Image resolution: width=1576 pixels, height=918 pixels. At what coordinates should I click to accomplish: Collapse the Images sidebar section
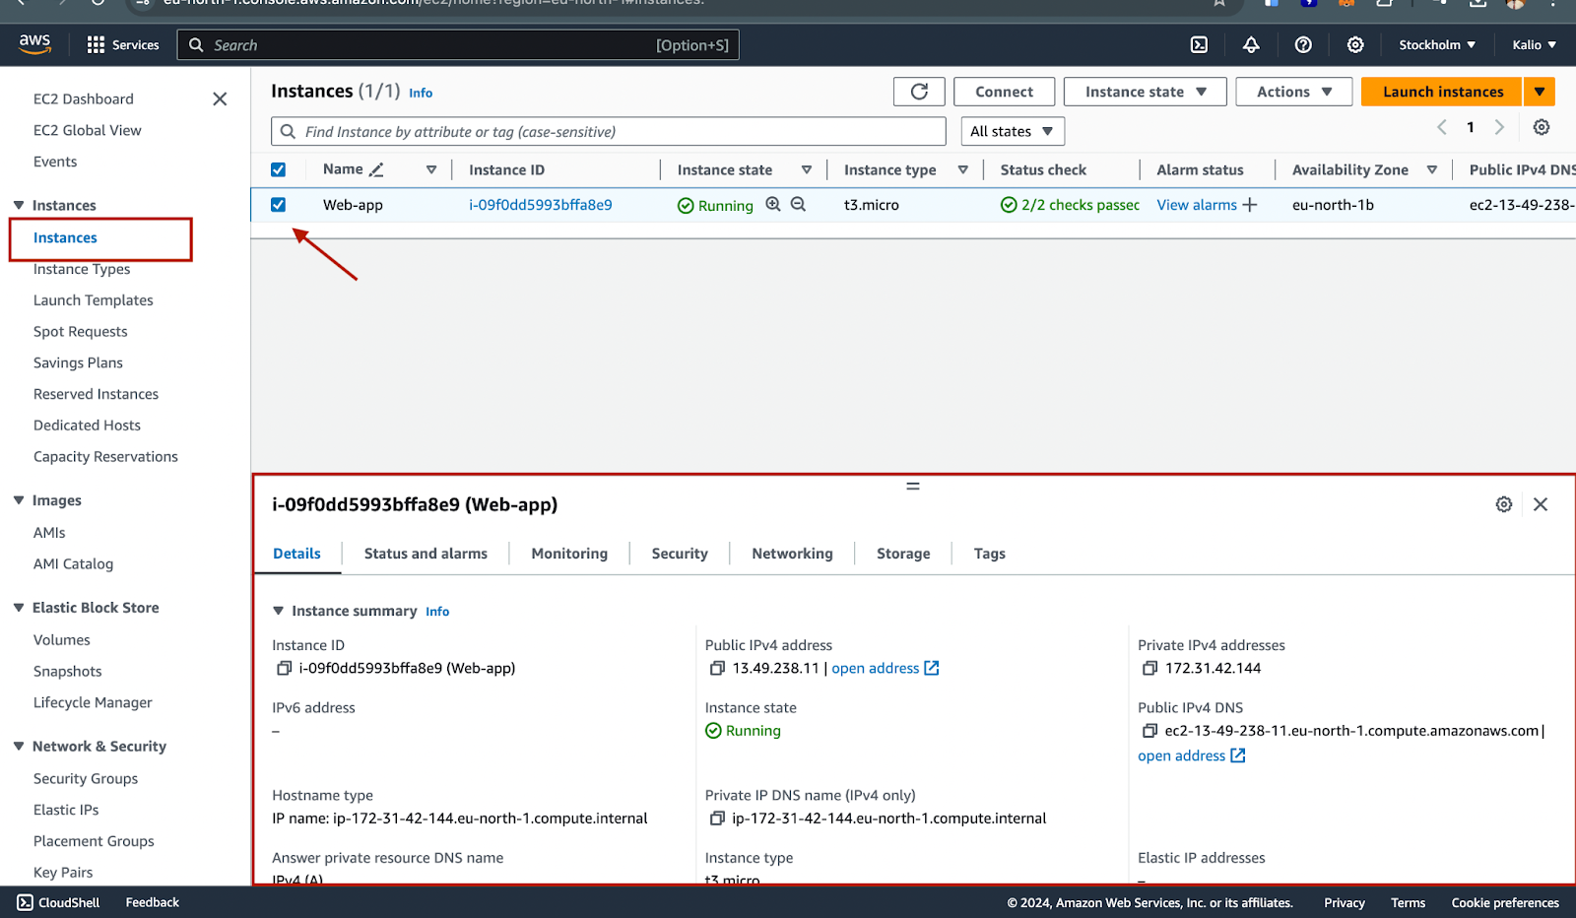(19, 500)
